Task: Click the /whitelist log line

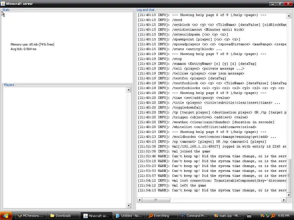Action: click(x=197, y=127)
